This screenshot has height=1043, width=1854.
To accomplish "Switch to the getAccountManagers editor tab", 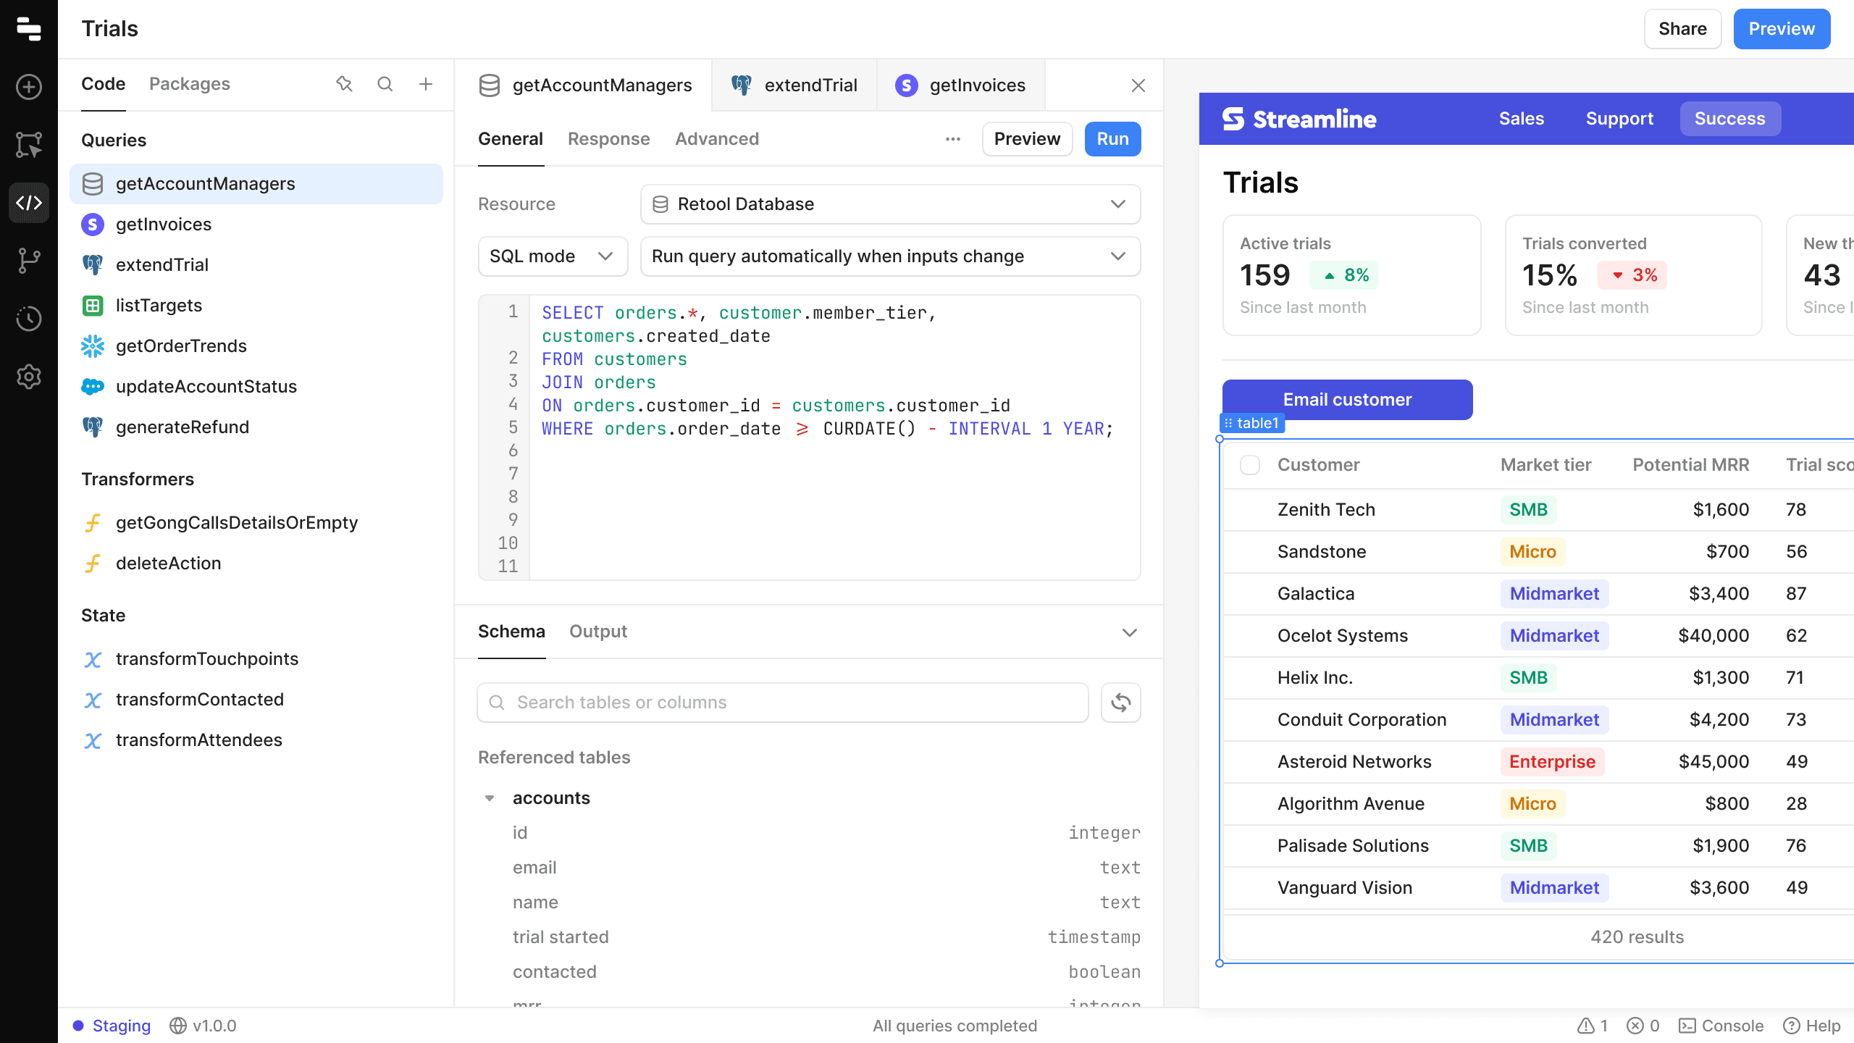I will coord(585,85).
